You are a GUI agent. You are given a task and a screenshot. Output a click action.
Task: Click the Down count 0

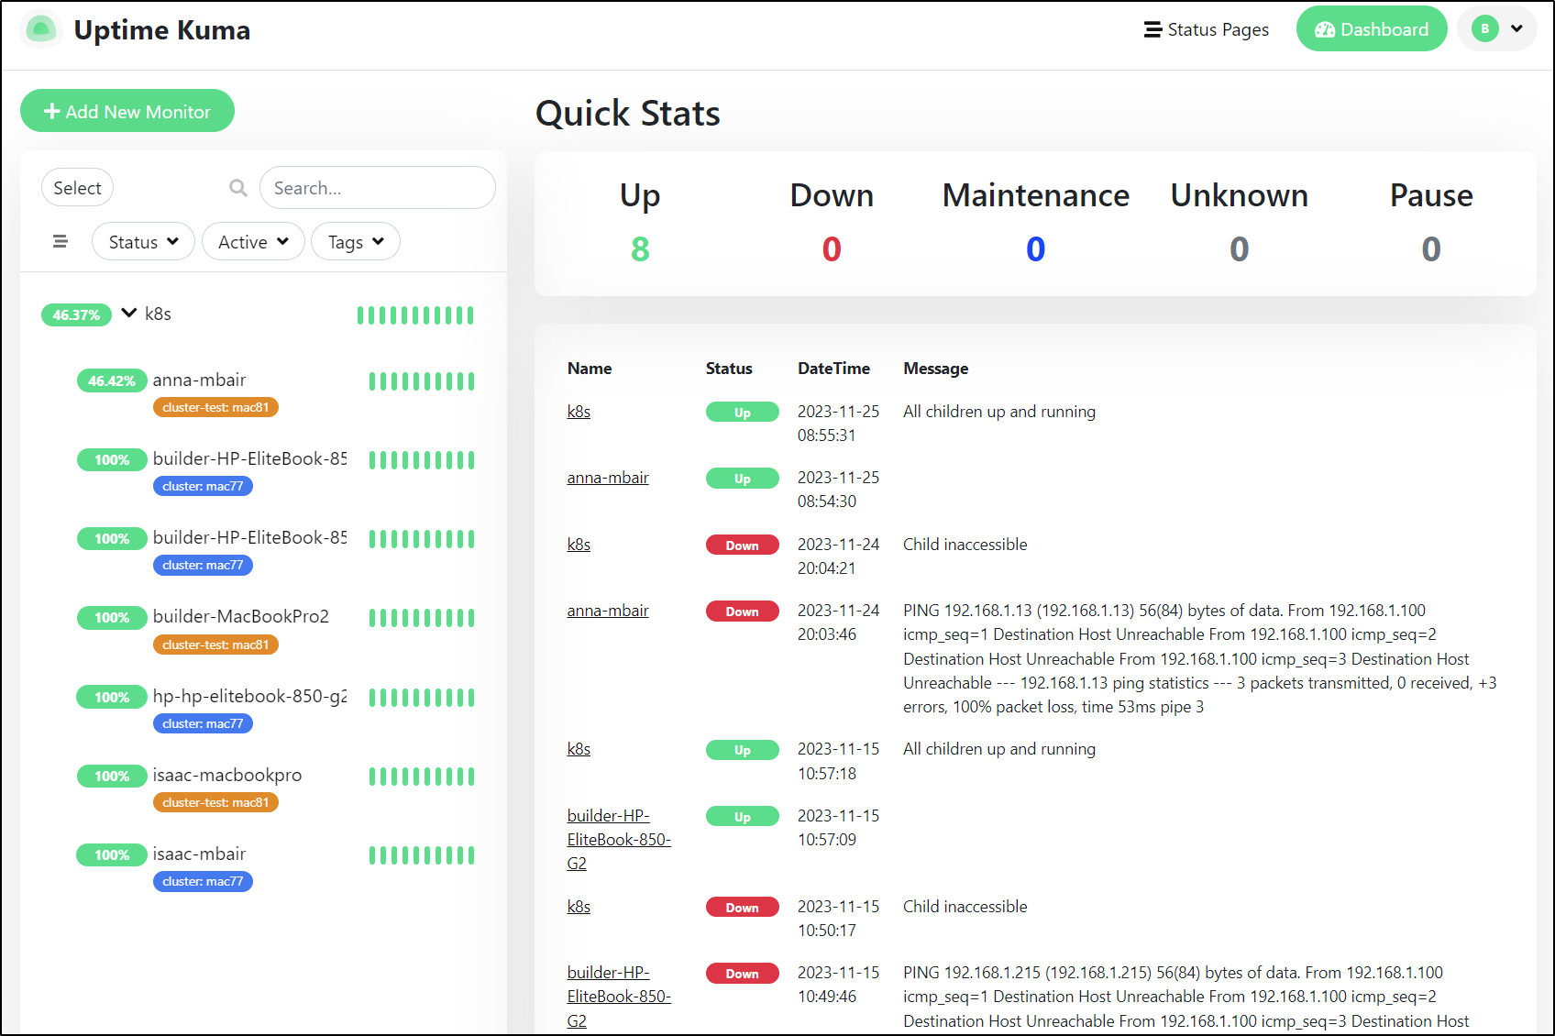pos(832,248)
